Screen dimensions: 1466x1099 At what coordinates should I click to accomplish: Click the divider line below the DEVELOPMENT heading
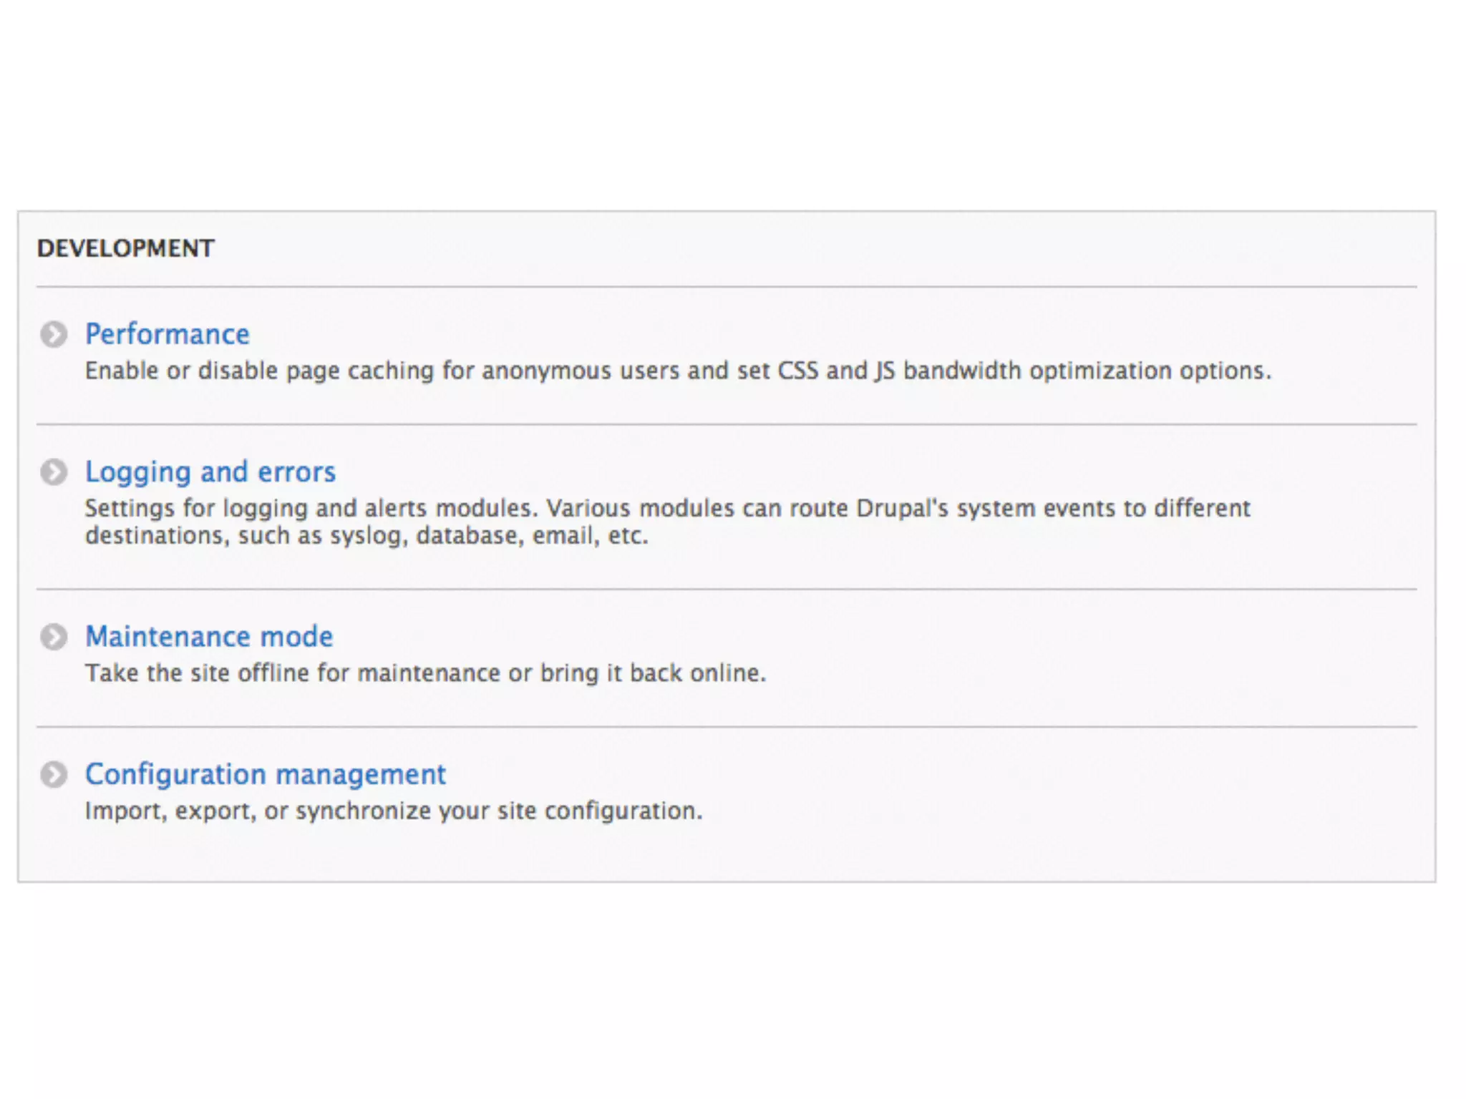point(726,287)
